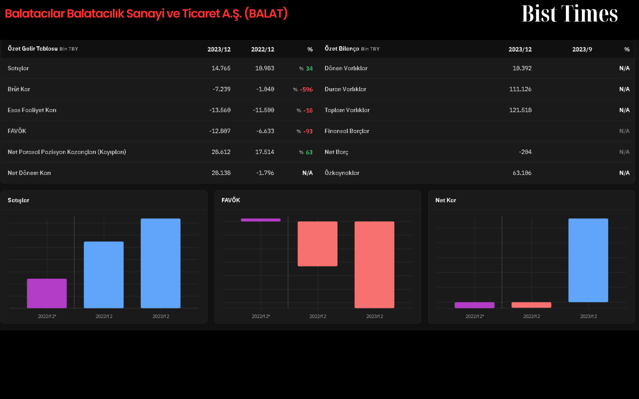Click the Net Dönem Karı value 28.138
The height and width of the screenshot is (399, 639).
pyautogui.click(x=221, y=173)
